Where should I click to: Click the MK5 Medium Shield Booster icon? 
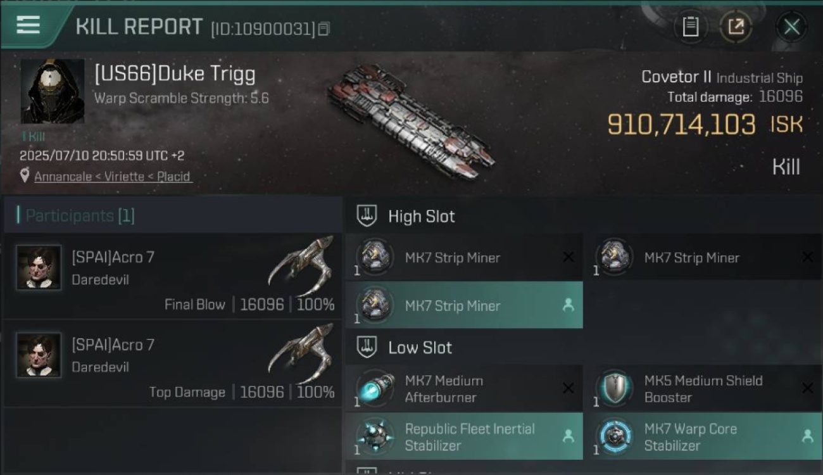point(615,388)
